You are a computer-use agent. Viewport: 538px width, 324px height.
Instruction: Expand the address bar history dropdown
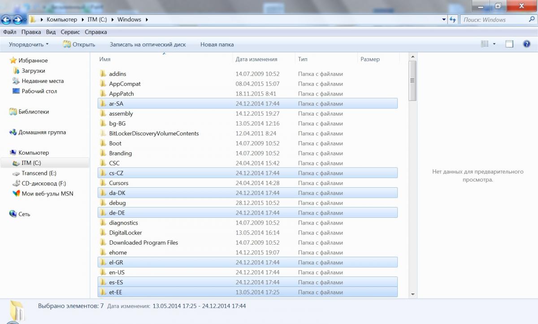[x=444, y=20]
